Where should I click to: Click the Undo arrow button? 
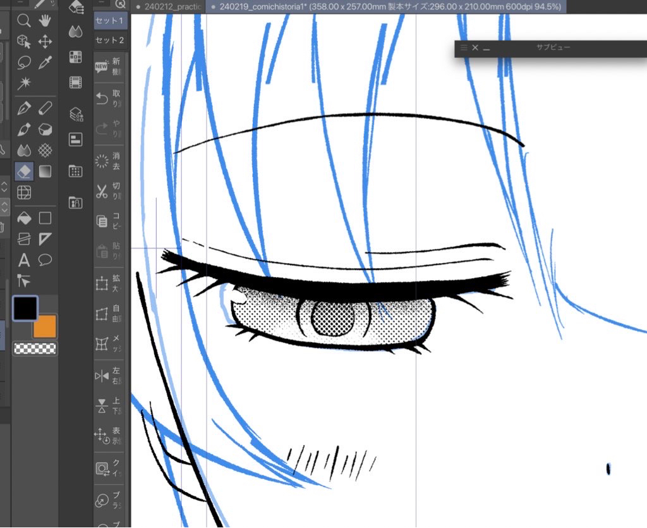102,98
